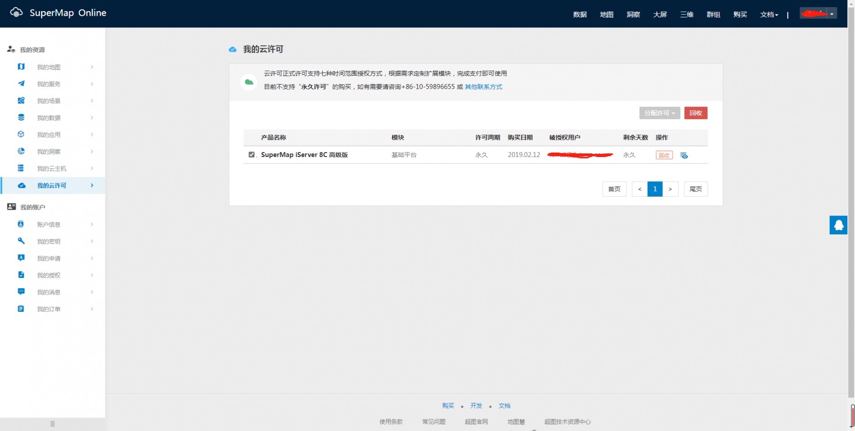Click the next page arrow

click(x=670, y=189)
